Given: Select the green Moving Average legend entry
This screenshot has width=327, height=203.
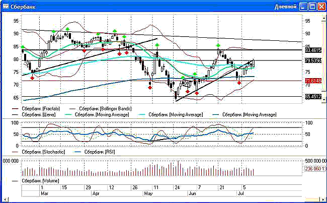Looking at the screenshot, I should pyautogui.click(x=97, y=115).
